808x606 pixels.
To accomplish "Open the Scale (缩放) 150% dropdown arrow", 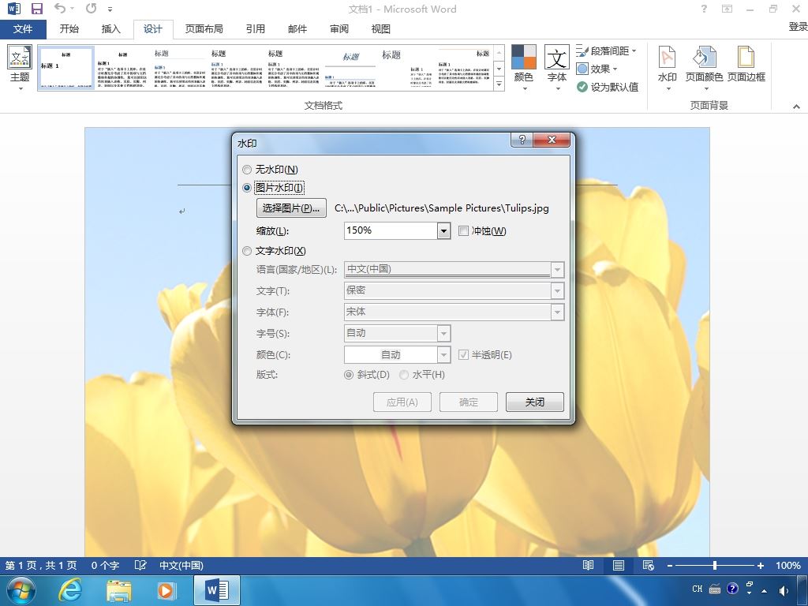I will pos(443,231).
